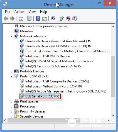The height and width of the screenshot is (132, 118).
Task: Select USB Serial Port (COM7)
Action: 42,96
